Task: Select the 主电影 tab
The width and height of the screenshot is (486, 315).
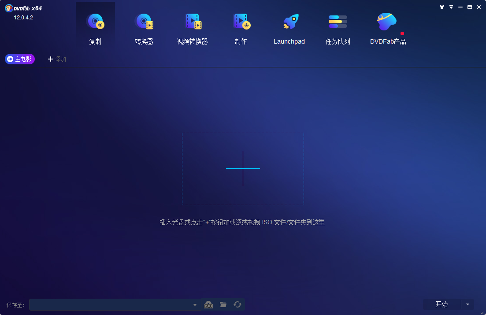Action: pyautogui.click(x=19, y=59)
